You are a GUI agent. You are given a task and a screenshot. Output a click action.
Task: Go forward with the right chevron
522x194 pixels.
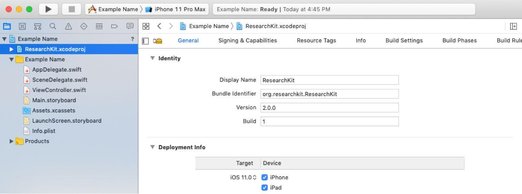[171, 26]
